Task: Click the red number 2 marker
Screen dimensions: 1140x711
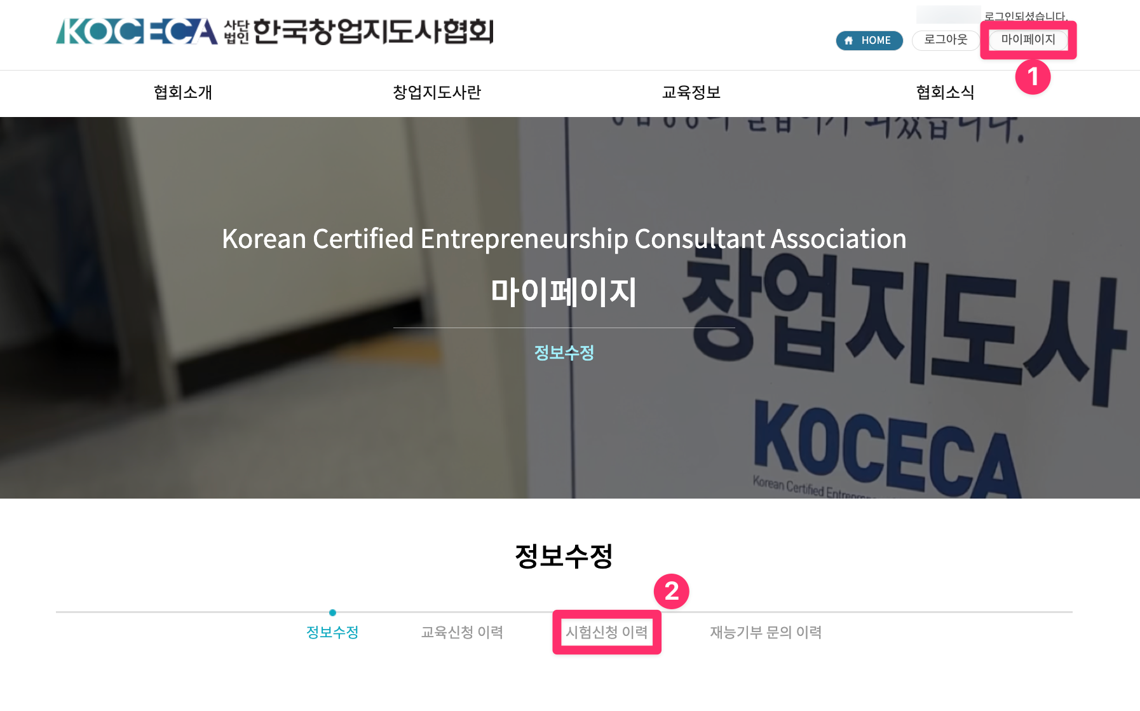Action: (671, 591)
